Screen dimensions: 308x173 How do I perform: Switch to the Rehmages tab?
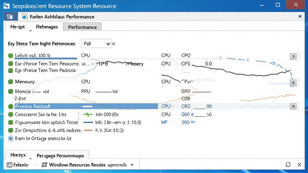[x=47, y=27]
